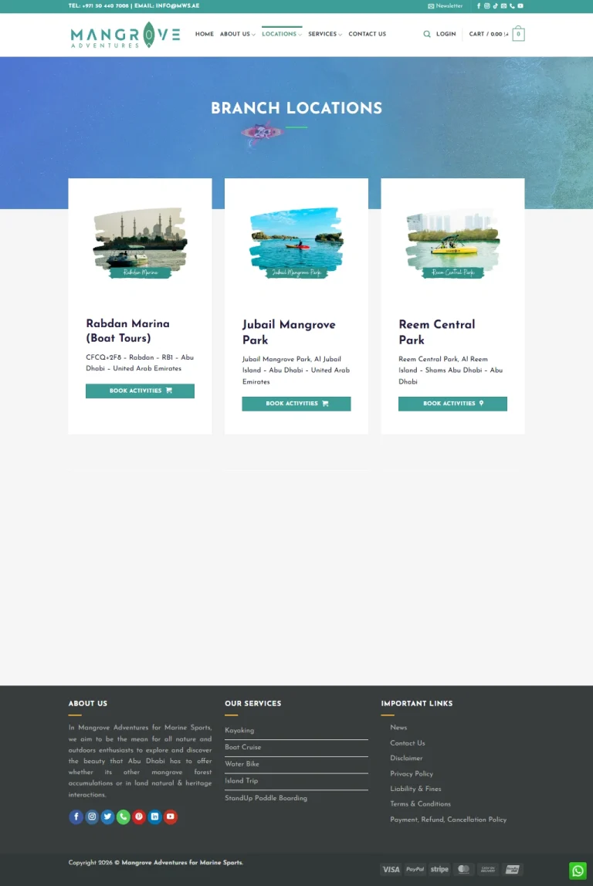This screenshot has width=593, height=886.
Task: Open the Water Bike service link
Action: 242,764
